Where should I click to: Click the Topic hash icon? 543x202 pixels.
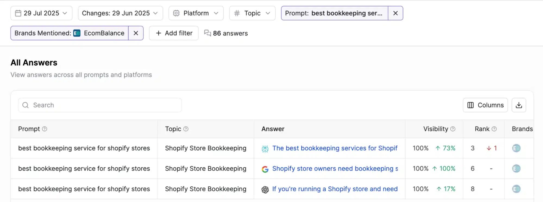coord(237,13)
